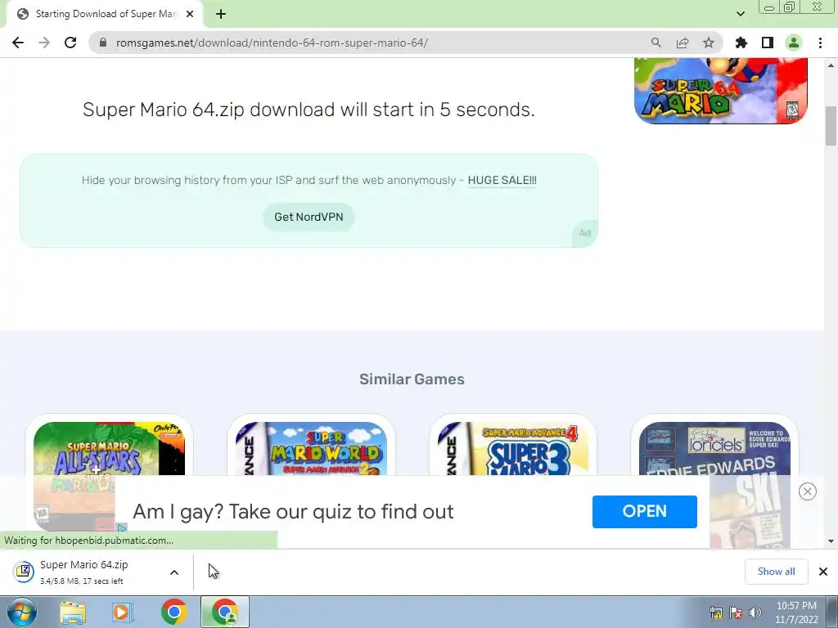This screenshot has height=628, width=838.
Task: Click the AdChoices icon on the banner
Action: [x=122, y=528]
